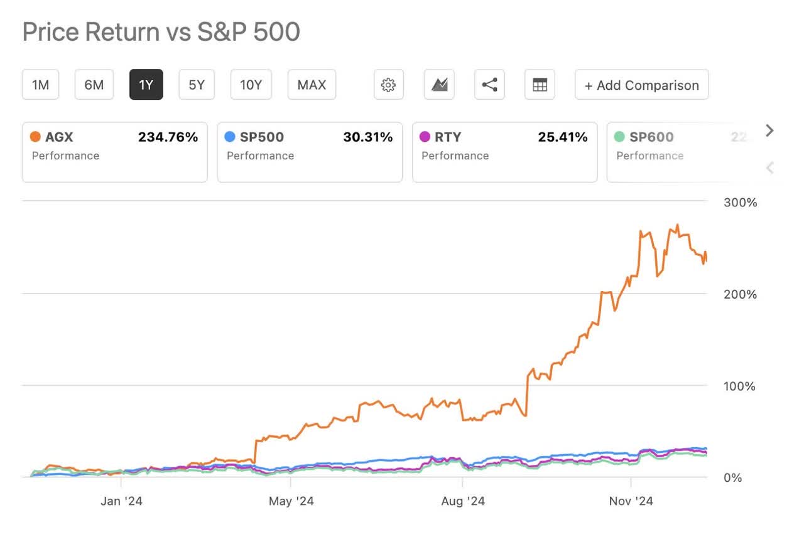
Task: Click the green SP600 series color dot
Action: [x=621, y=137]
